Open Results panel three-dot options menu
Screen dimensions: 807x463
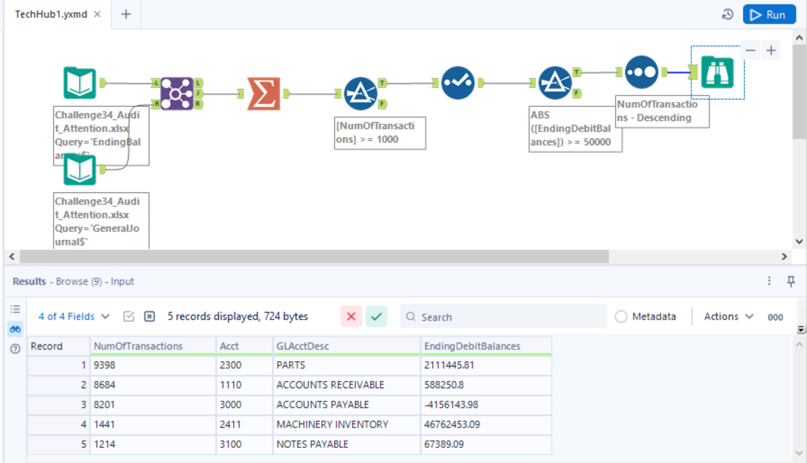769,281
